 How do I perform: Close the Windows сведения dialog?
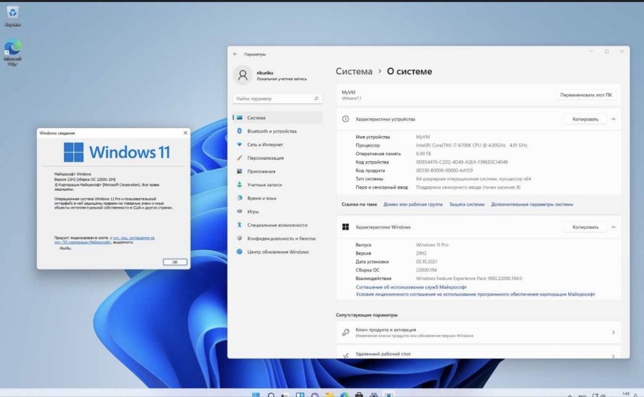[x=185, y=133]
